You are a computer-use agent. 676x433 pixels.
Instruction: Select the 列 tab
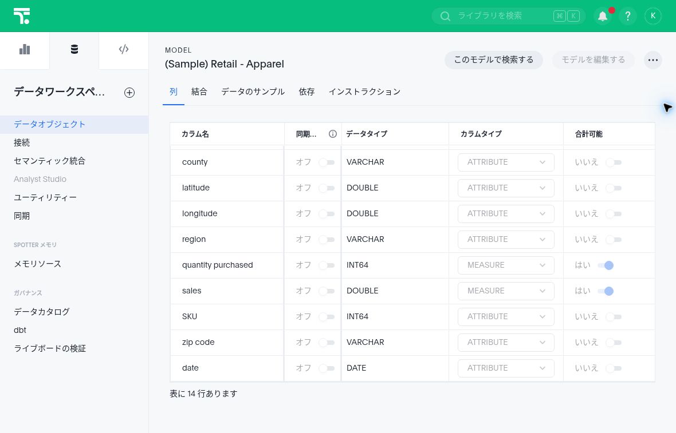tap(174, 92)
